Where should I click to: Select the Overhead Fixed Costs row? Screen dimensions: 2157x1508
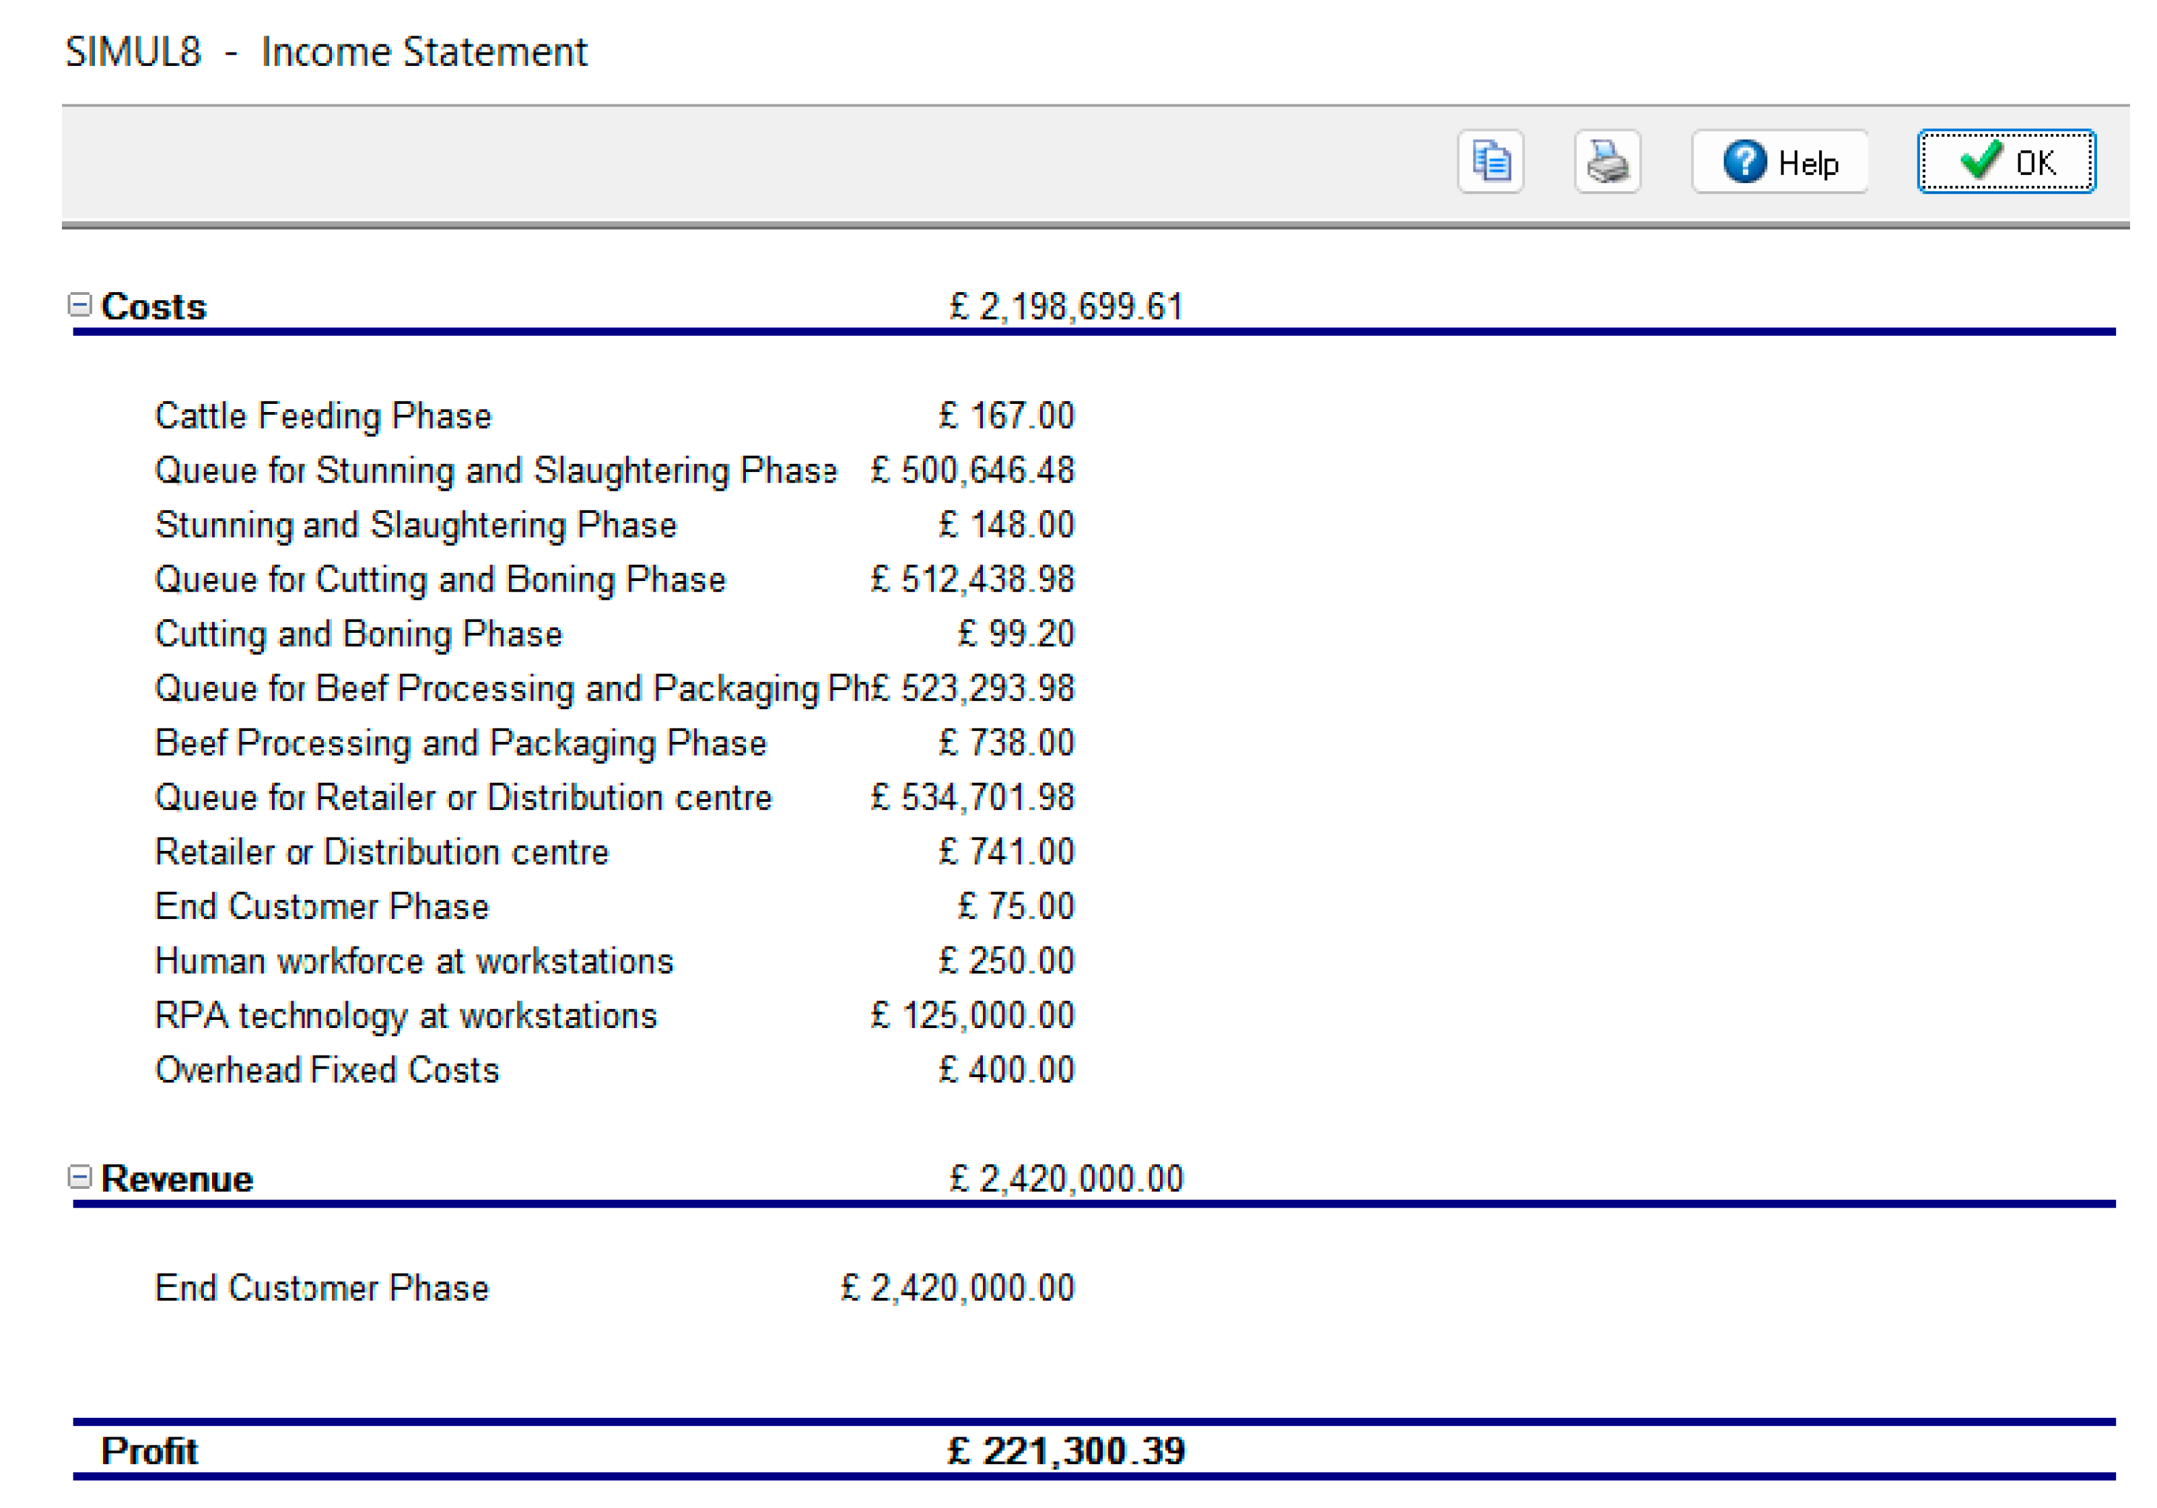point(615,1069)
